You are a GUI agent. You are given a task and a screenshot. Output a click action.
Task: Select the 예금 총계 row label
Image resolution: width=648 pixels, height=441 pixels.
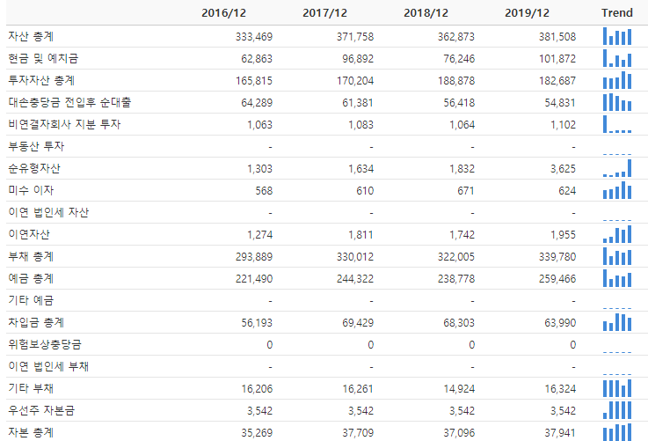pyautogui.click(x=31, y=278)
